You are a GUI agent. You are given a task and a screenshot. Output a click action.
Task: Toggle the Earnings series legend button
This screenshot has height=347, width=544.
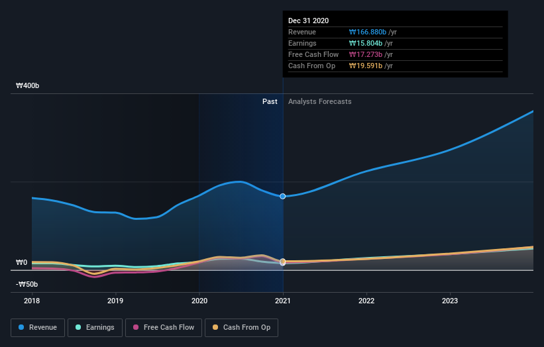[95, 328]
